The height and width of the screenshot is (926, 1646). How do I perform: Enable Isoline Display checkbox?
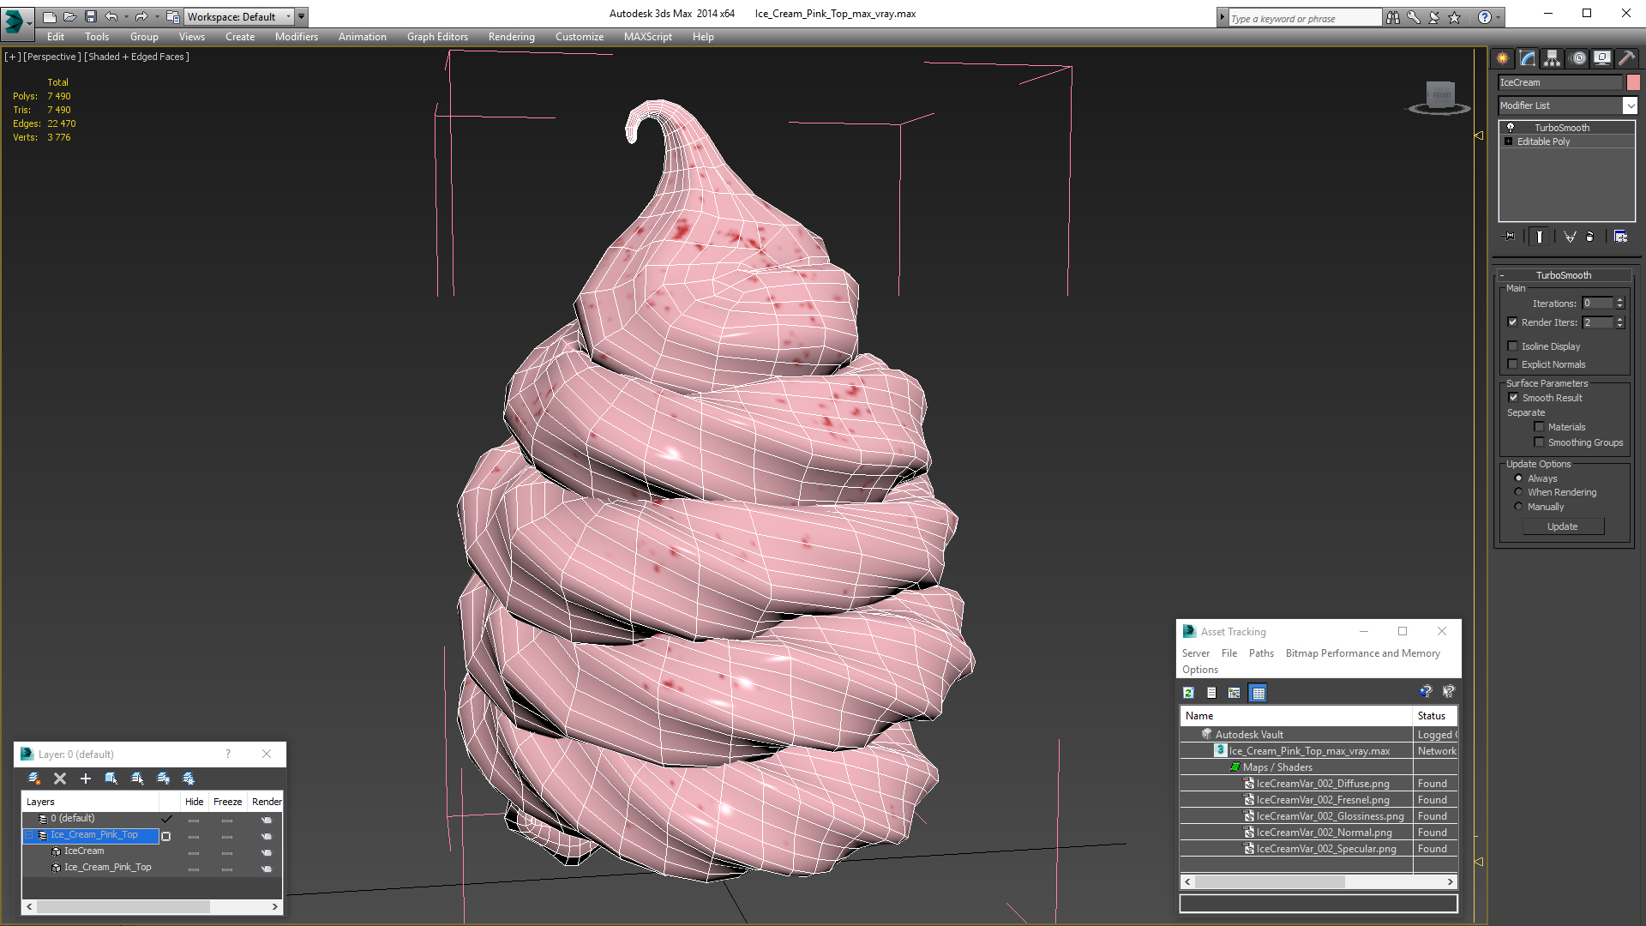click(x=1512, y=346)
